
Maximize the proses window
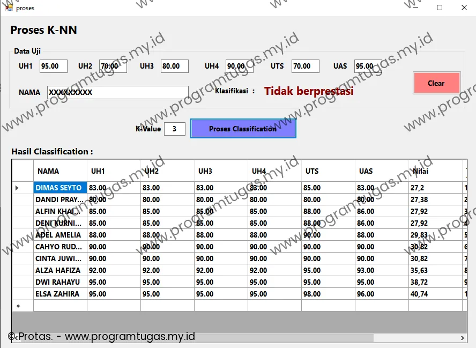click(x=440, y=8)
